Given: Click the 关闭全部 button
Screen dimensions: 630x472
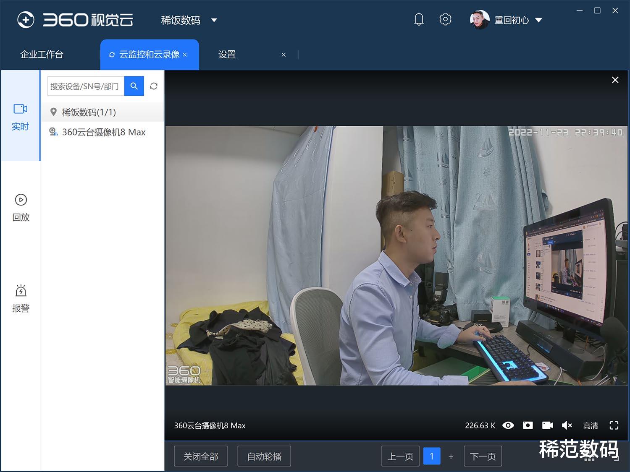Looking at the screenshot, I should pos(201,456).
